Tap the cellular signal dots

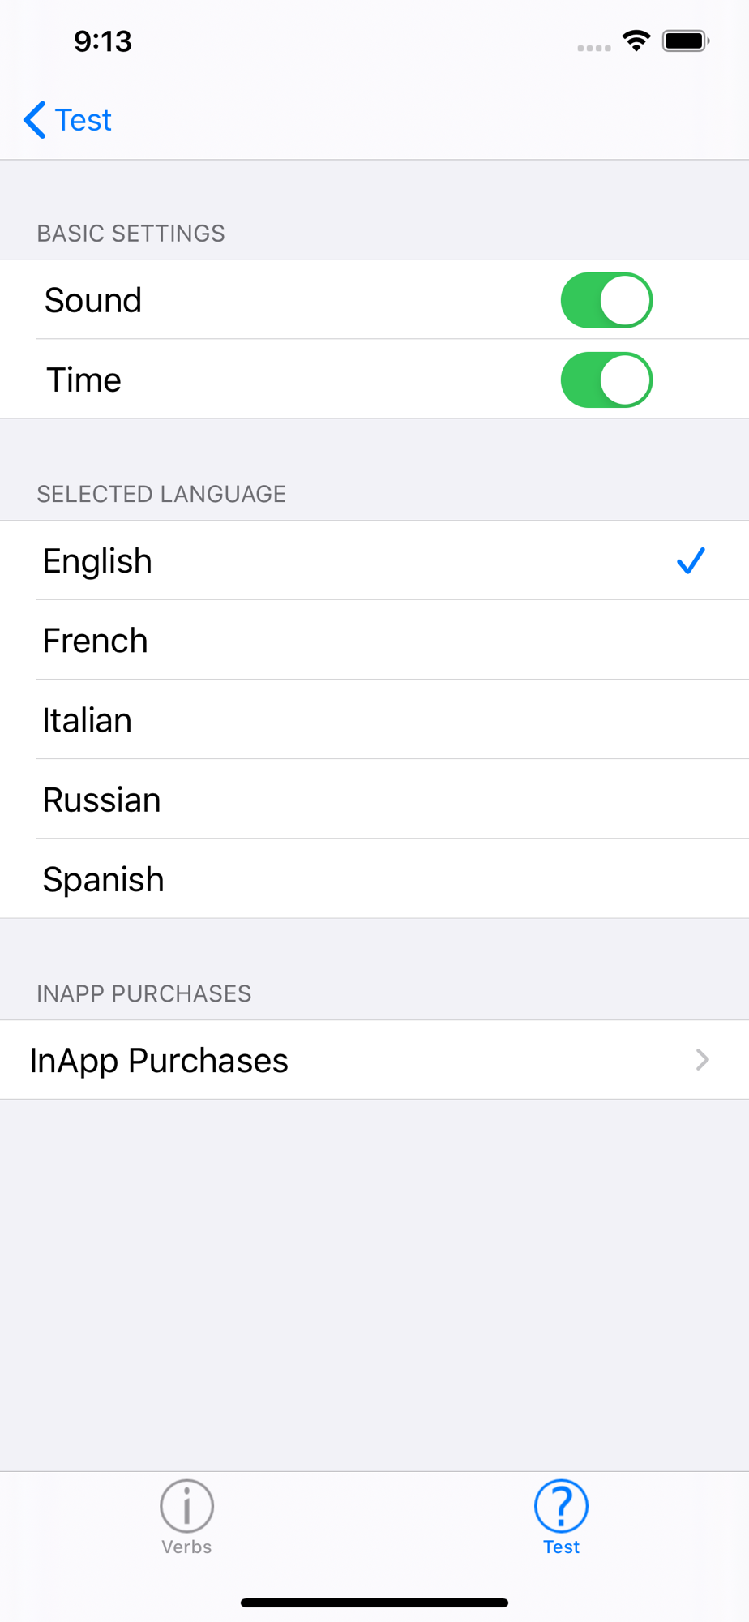pyautogui.click(x=594, y=48)
